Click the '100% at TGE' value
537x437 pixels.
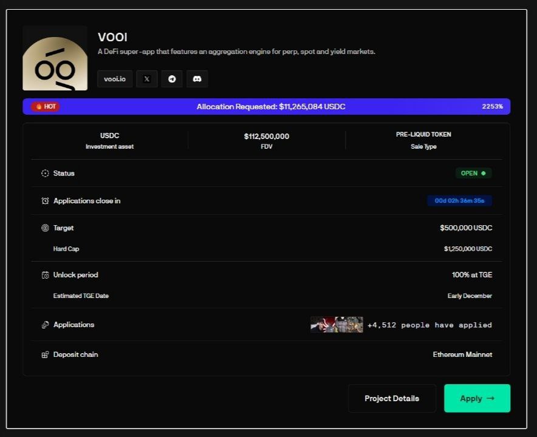(x=472, y=275)
